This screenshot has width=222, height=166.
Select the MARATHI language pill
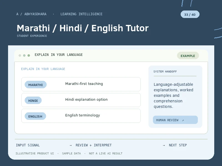(36, 85)
